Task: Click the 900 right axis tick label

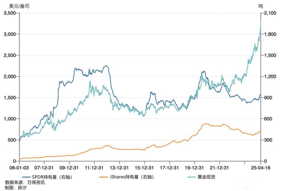Action: pos(268,98)
